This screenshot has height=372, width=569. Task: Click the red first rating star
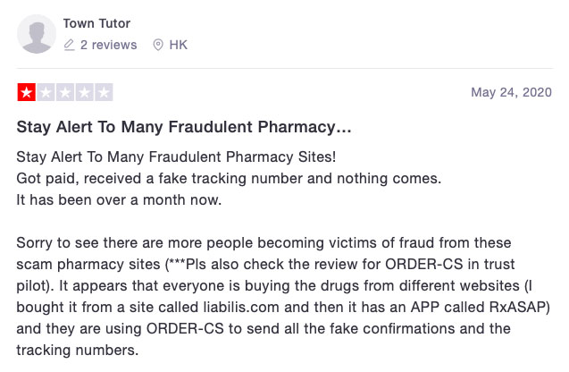(x=27, y=92)
